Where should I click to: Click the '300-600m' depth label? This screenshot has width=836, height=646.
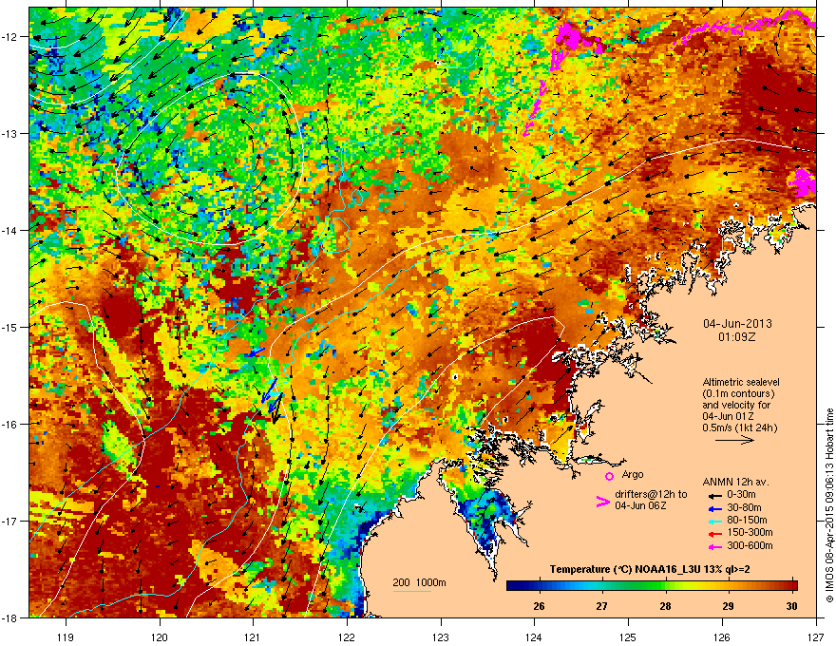pos(750,546)
